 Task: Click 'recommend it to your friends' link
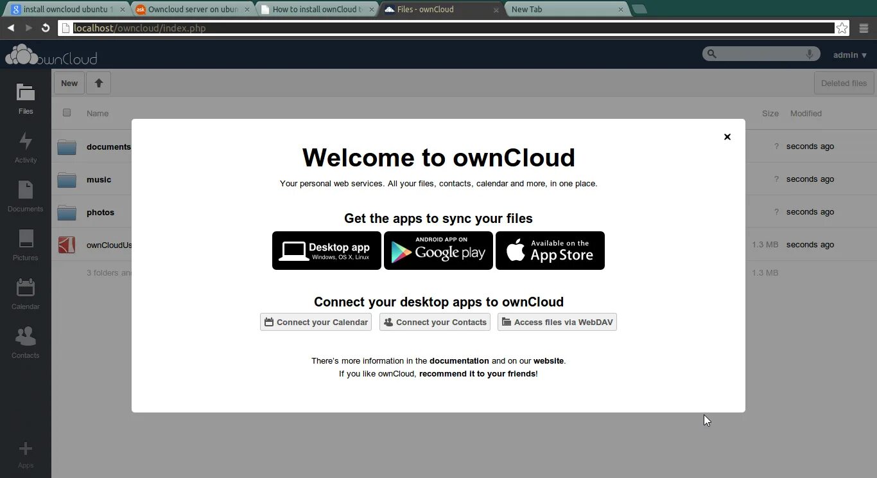(x=477, y=374)
